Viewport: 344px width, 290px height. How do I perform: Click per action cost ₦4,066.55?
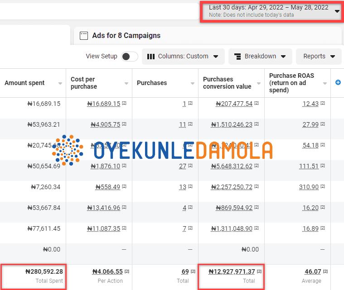(x=107, y=271)
